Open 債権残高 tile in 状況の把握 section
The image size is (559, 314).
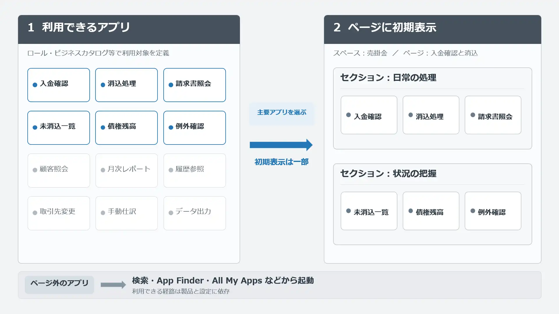pyautogui.click(x=431, y=211)
